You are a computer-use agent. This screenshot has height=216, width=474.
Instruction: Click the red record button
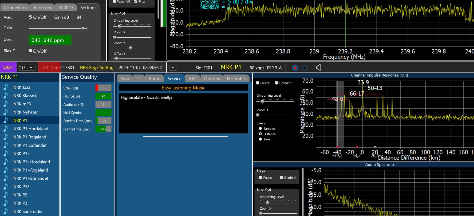click(x=295, y=68)
